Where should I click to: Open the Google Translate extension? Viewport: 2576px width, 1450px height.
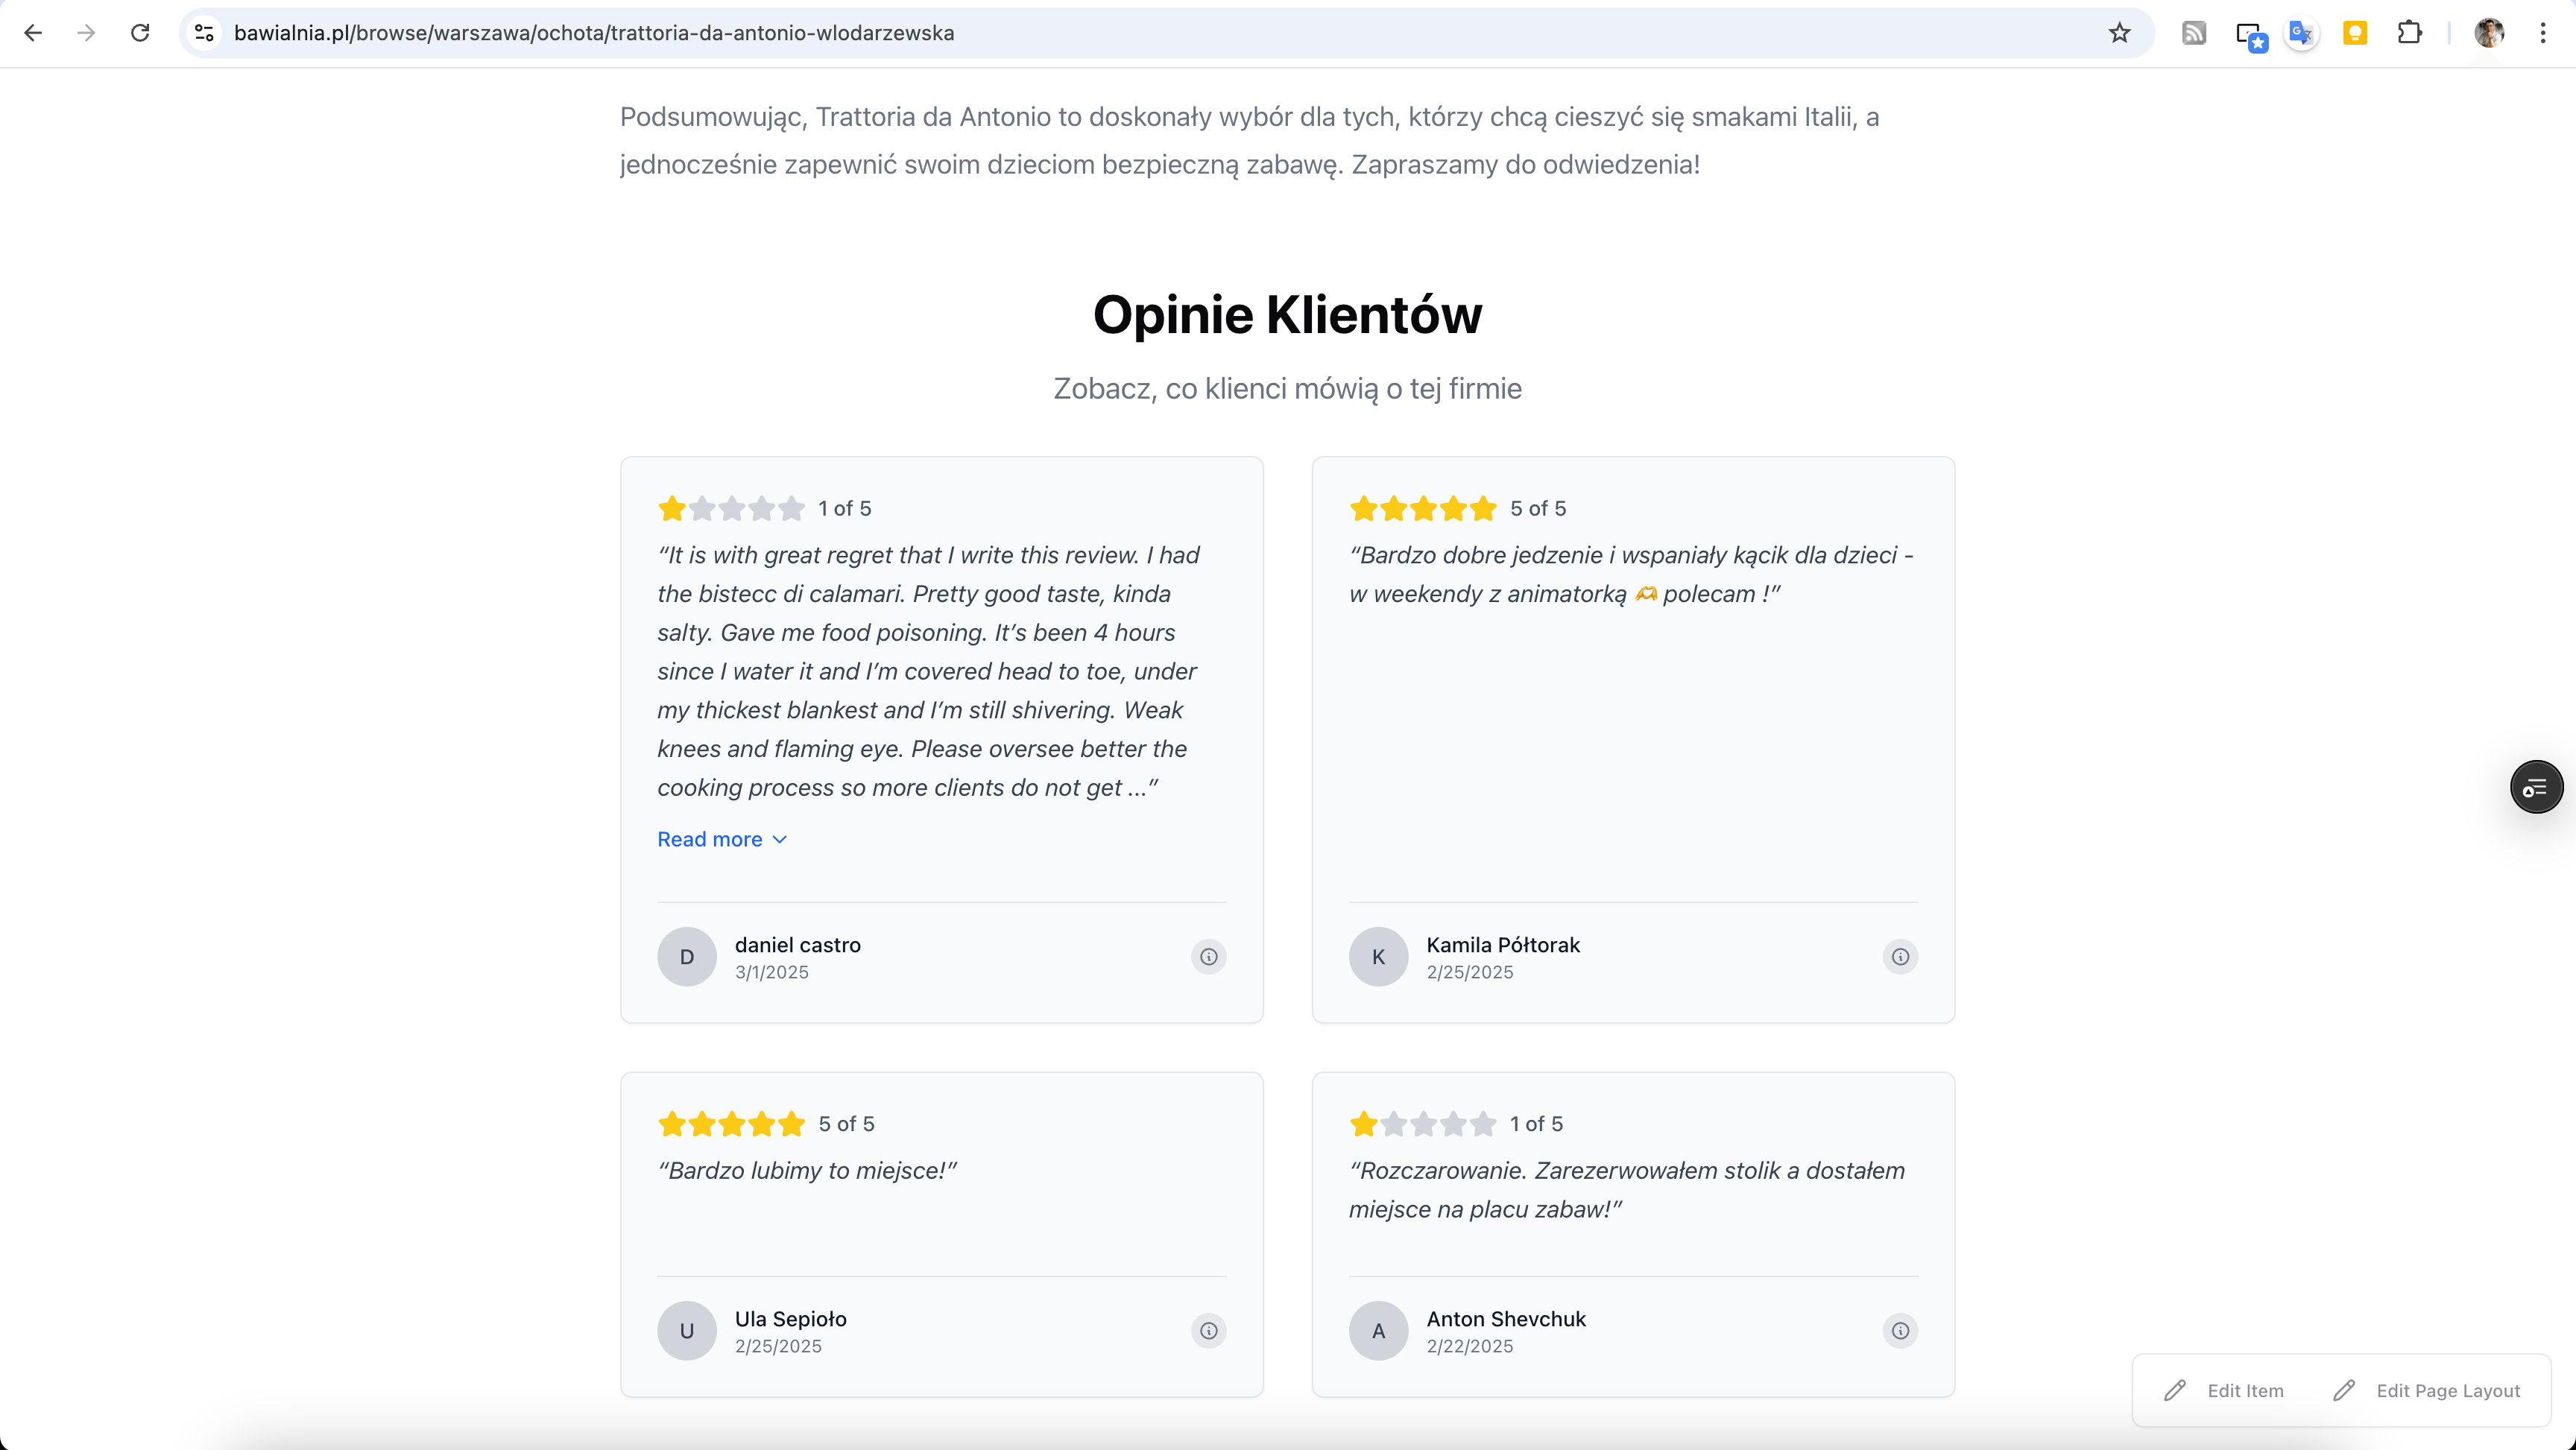2301,33
